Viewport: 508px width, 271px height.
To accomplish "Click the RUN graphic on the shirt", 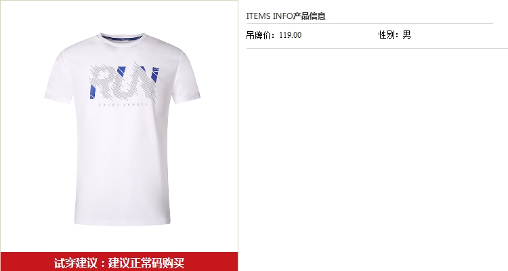I will [x=124, y=83].
